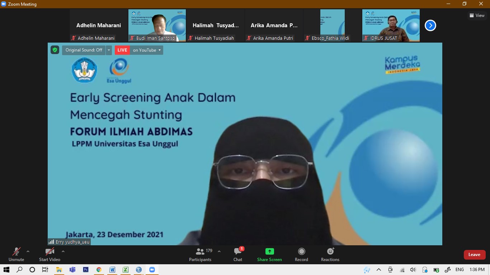The width and height of the screenshot is (490, 275).
Task: Select Budi Iman Santoso video thumbnail
Action: pyautogui.click(x=157, y=25)
